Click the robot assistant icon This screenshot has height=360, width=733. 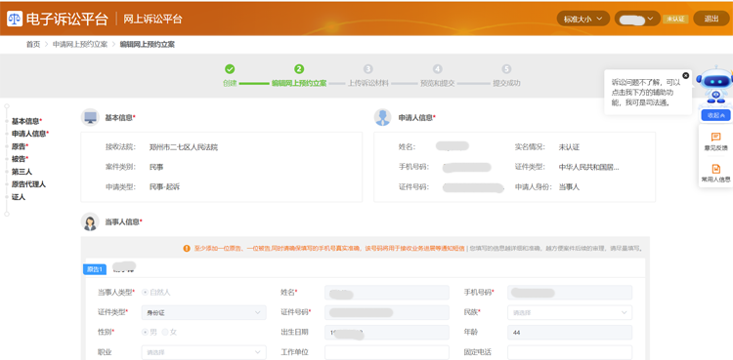pyautogui.click(x=714, y=85)
